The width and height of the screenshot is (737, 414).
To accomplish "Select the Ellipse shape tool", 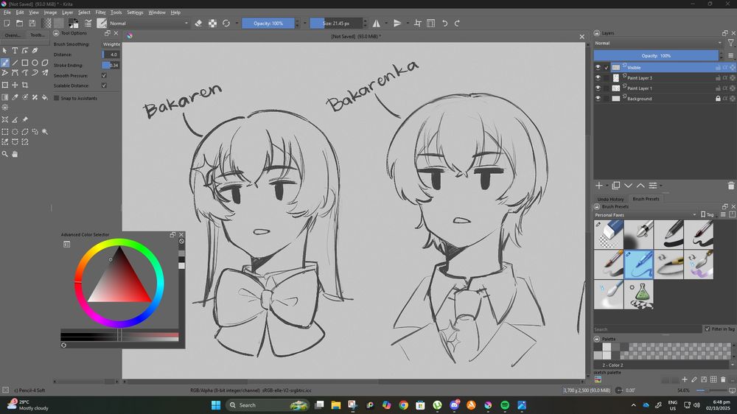I will [35, 63].
